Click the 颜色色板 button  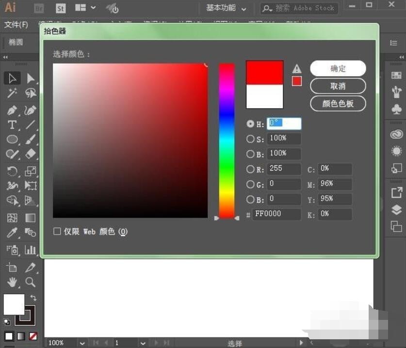338,104
